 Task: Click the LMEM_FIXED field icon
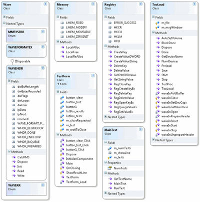tap(62, 23)
